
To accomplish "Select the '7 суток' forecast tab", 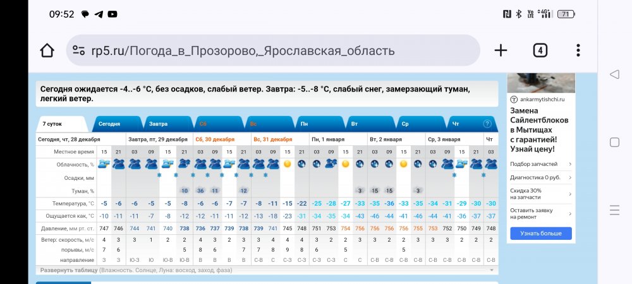I will click(x=53, y=123).
